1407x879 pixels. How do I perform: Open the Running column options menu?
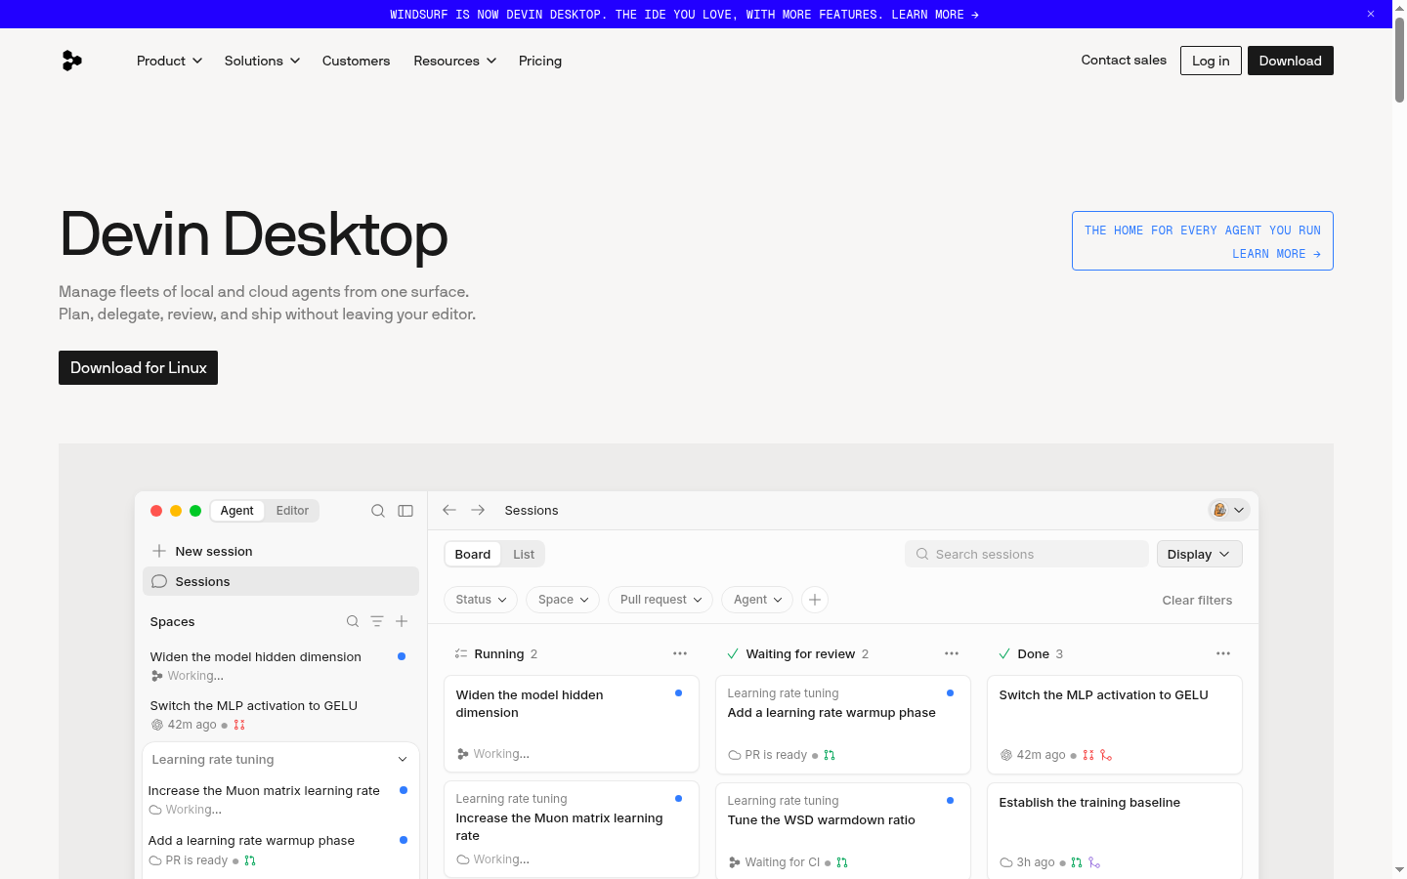click(680, 653)
